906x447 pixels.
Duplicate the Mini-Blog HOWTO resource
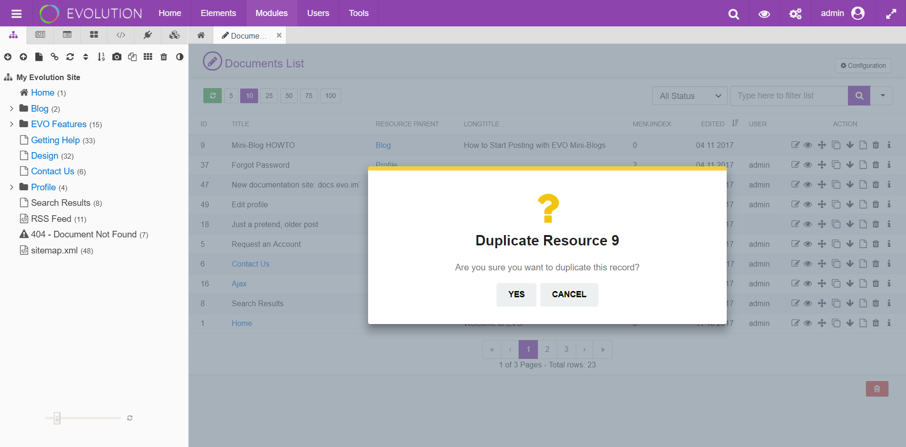point(836,145)
